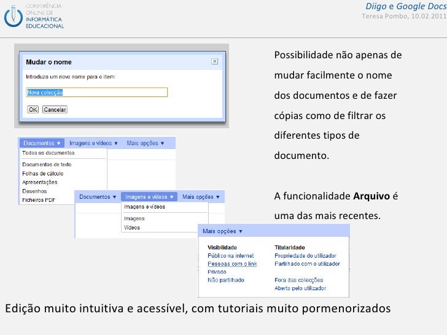Screen dimensions: 447x335
Task: Select Fora das colecções option
Action: click(299, 280)
